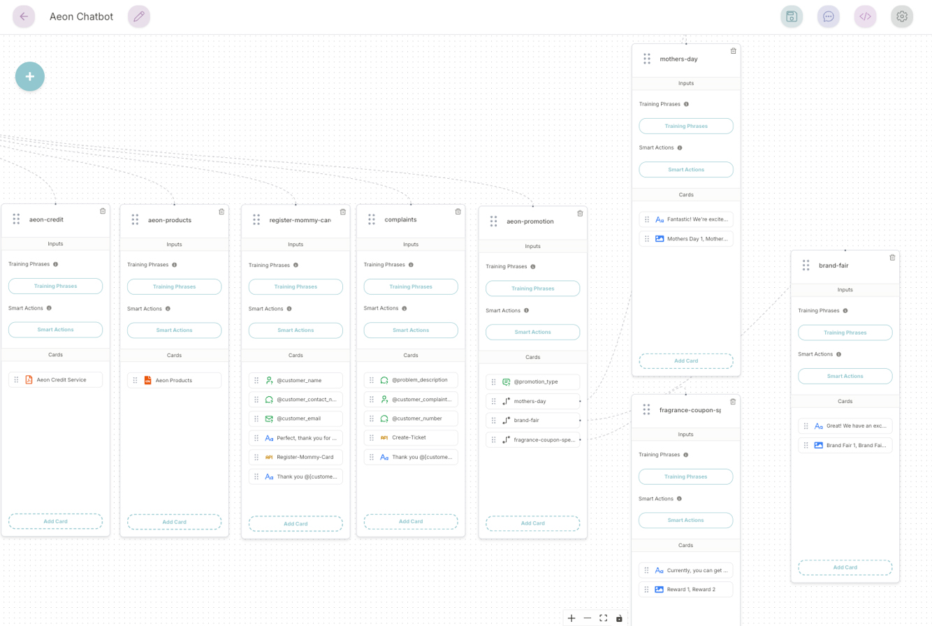Open the chat preview icon
Viewport: 932px width, 626px height.
829,17
